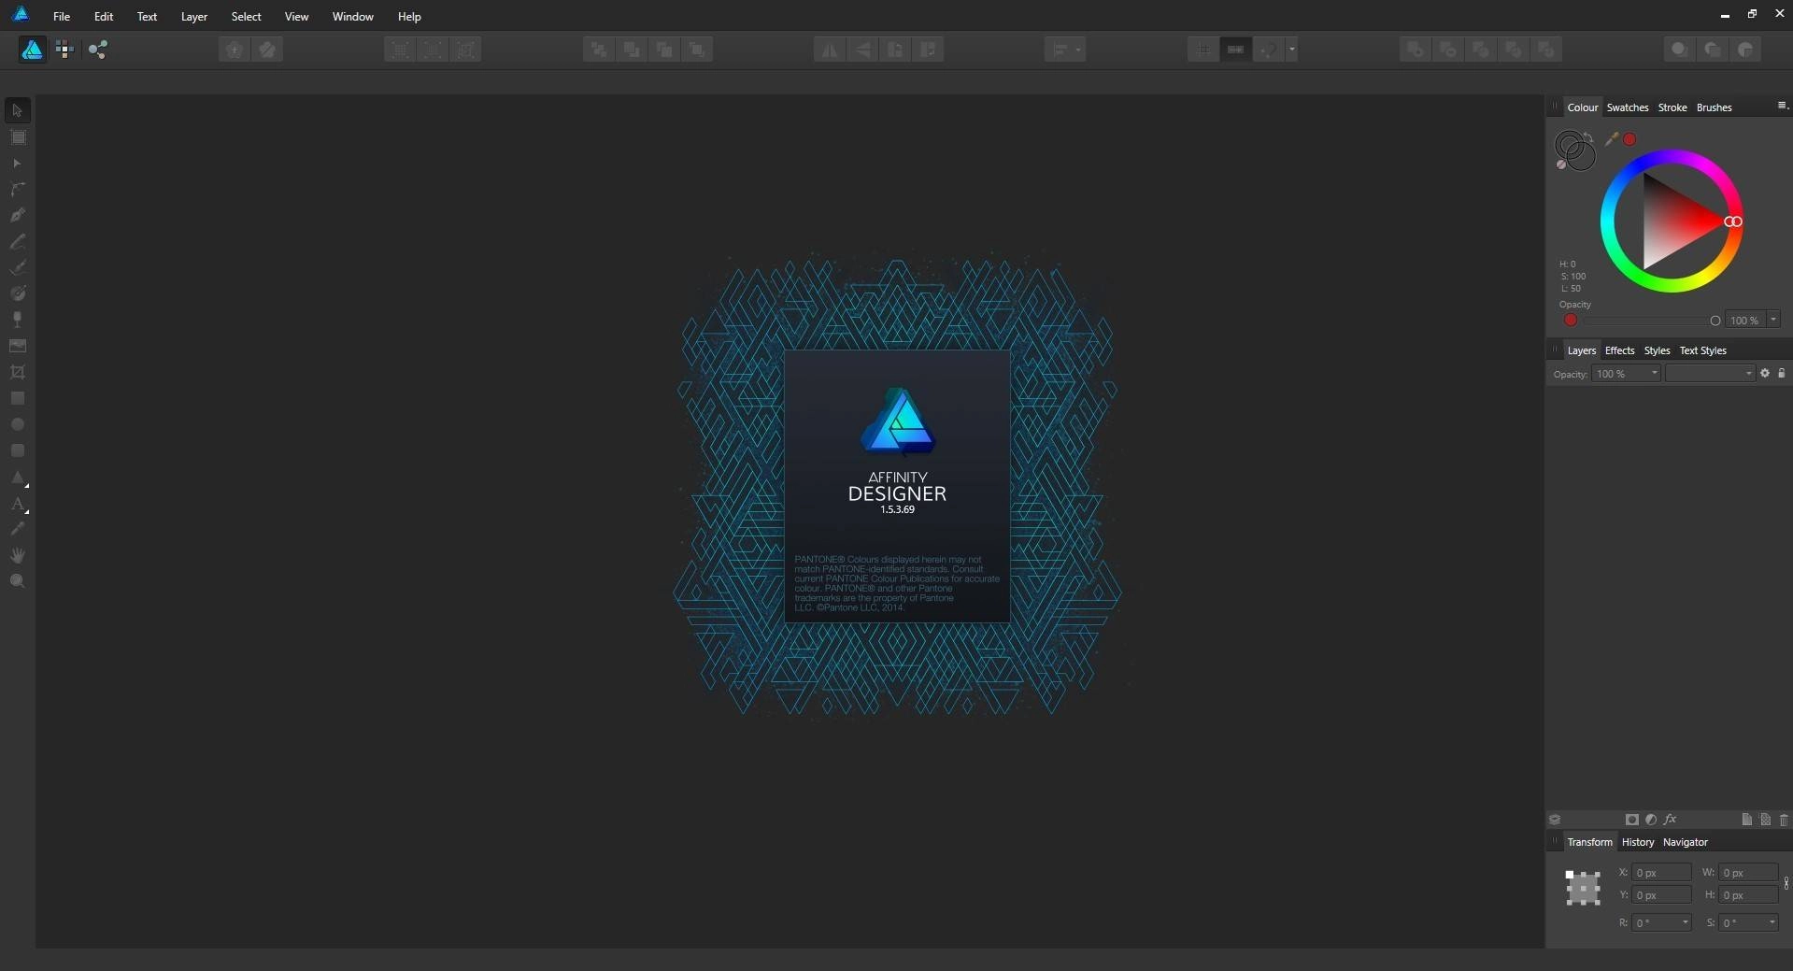Switch to the History tab

point(1637,842)
